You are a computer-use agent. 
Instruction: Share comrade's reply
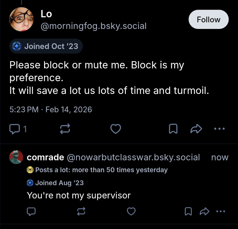point(204,211)
